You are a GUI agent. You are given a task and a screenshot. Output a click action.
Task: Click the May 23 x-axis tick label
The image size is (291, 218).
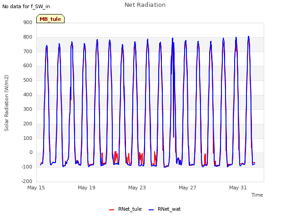(137, 188)
